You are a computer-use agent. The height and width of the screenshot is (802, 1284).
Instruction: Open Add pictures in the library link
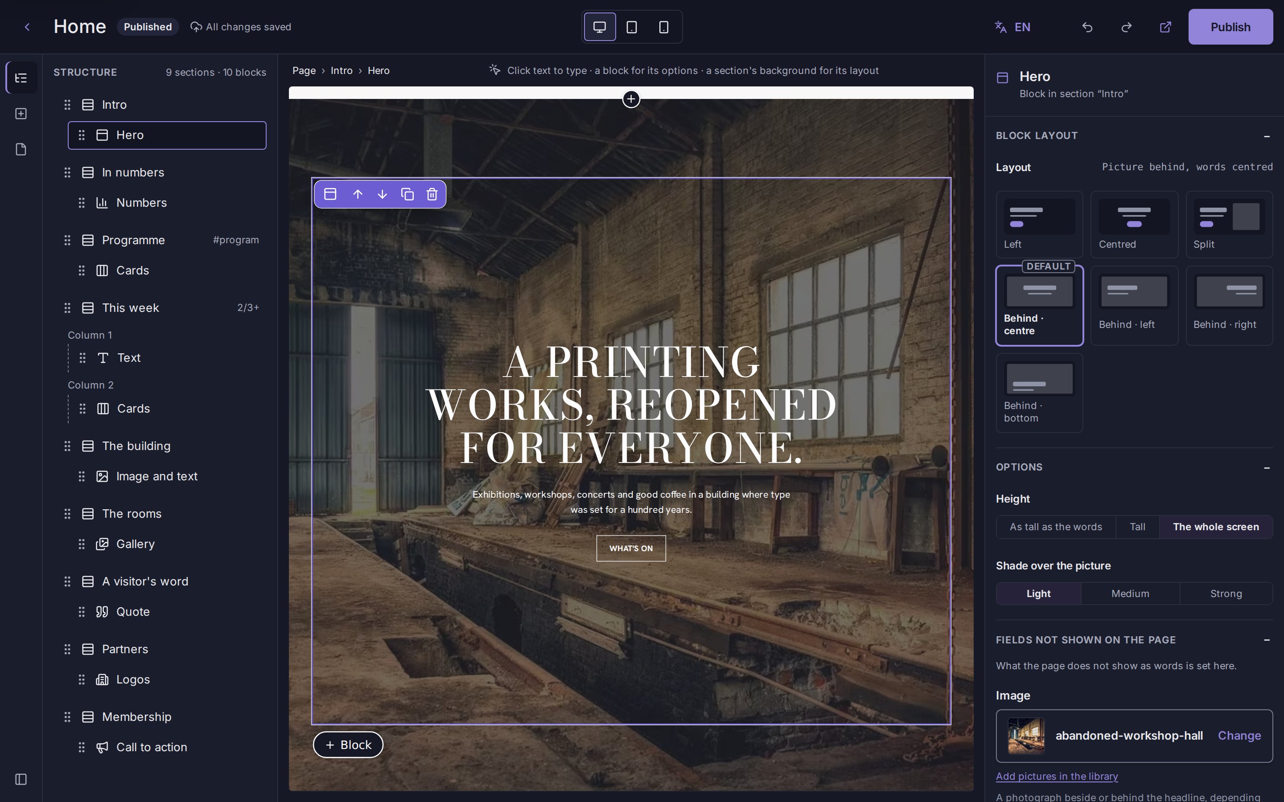tap(1056, 776)
